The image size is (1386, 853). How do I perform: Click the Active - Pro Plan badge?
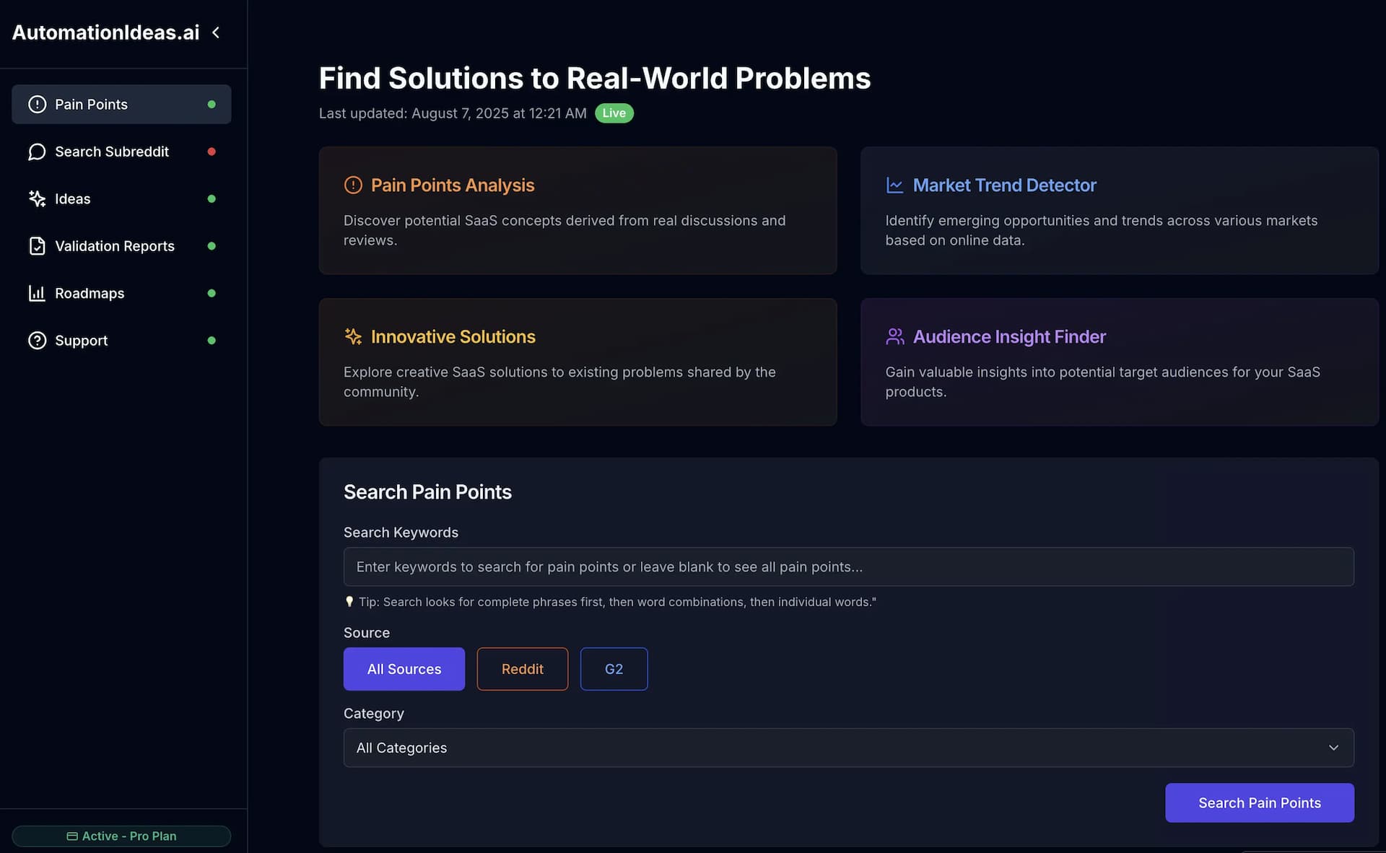pos(121,836)
